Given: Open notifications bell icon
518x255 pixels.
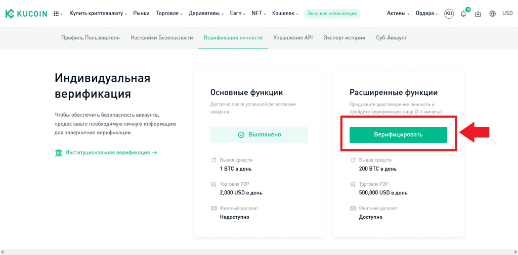Looking at the screenshot, I should pyautogui.click(x=463, y=14).
